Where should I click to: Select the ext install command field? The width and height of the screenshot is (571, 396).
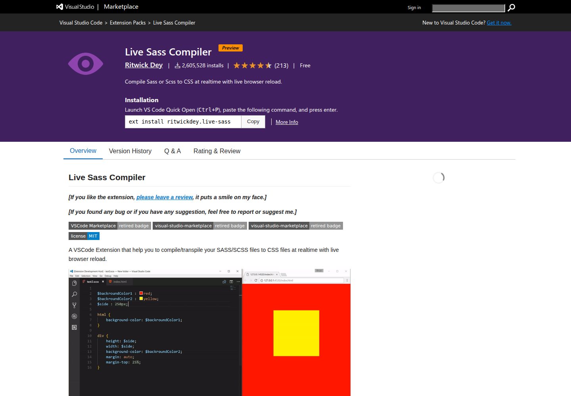tap(183, 122)
